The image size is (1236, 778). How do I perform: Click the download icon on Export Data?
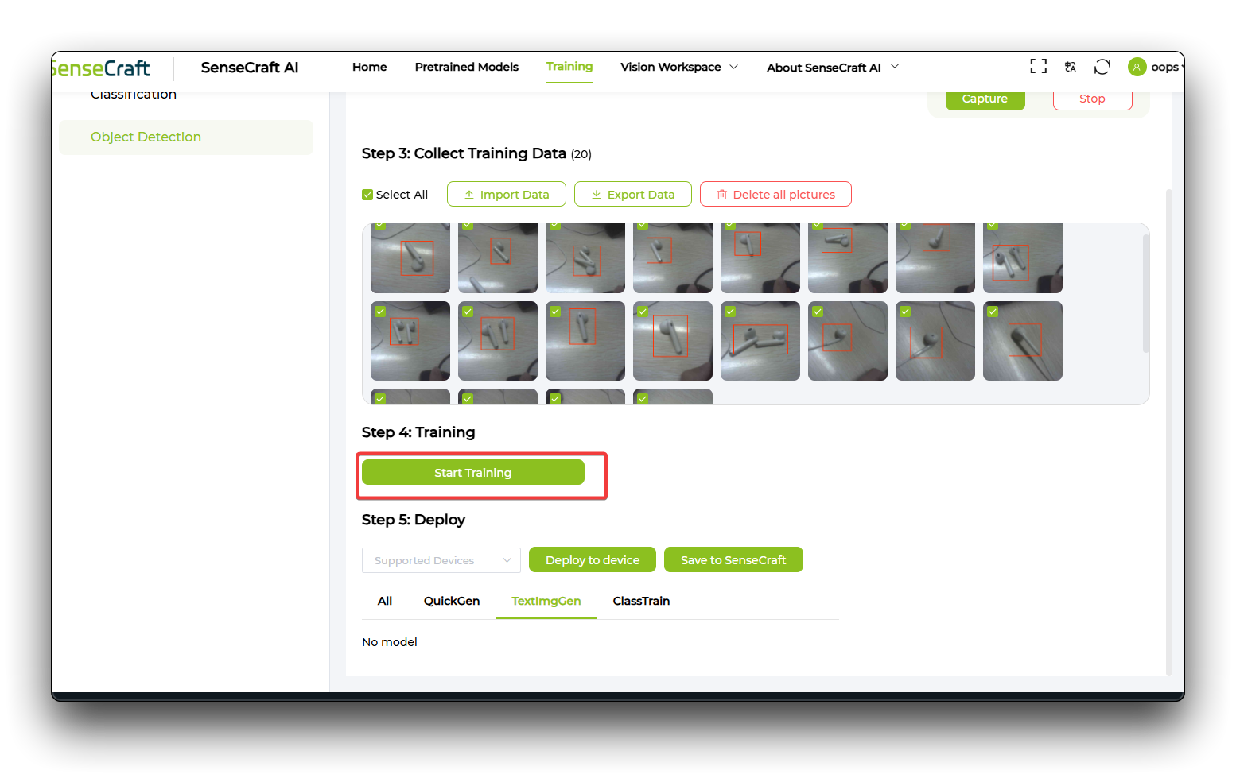coord(597,194)
